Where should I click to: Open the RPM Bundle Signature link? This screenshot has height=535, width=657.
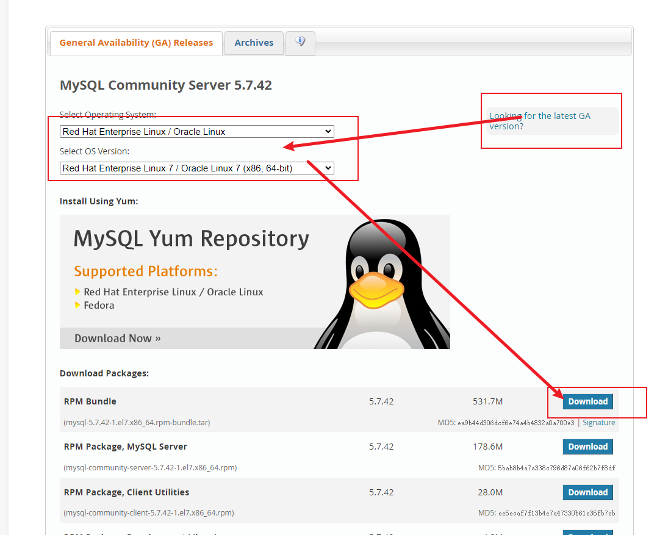pos(599,422)
